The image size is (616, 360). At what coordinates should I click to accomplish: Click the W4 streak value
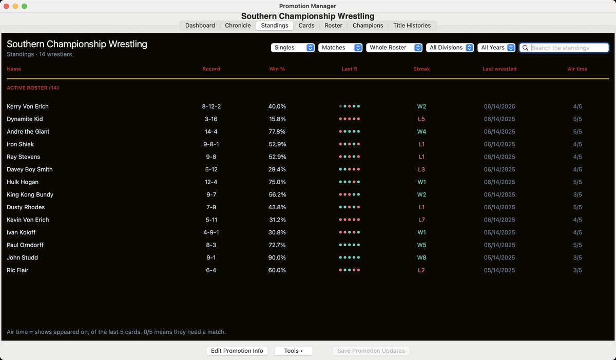[421, 132]
